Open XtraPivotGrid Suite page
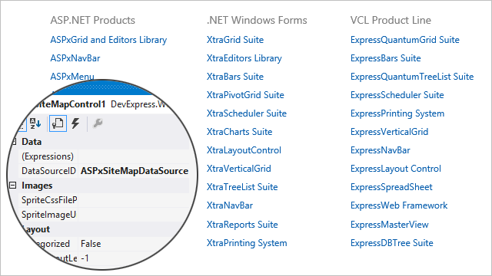The height and width of the screenshot is (276, 492). click(x=245, y=95)
